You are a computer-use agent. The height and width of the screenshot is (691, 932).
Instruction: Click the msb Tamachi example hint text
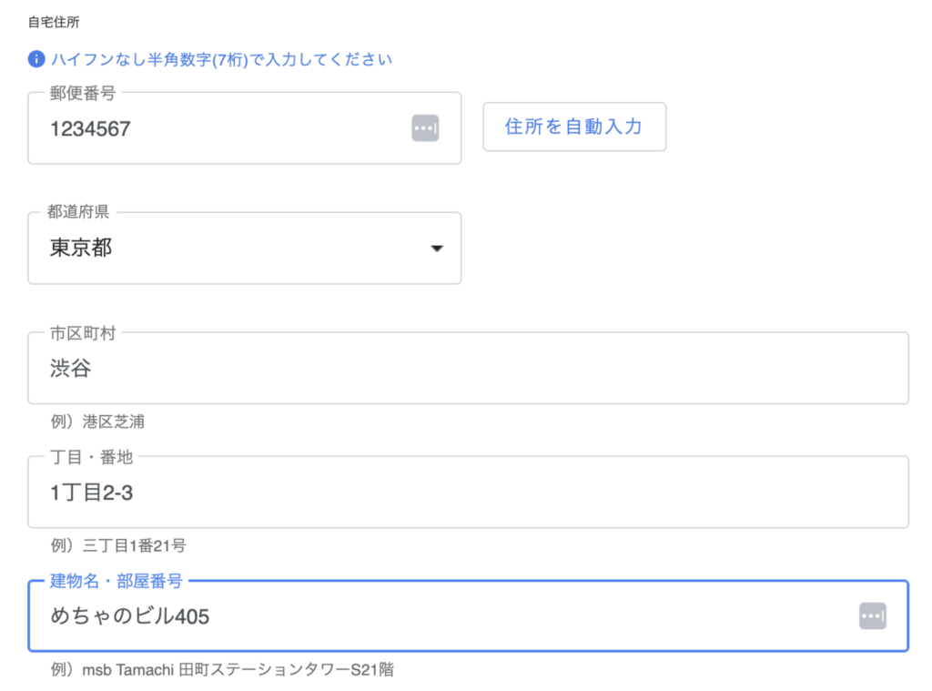tap(222, 670)
